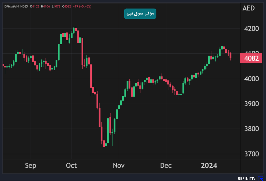Select the Oct label on time axis

tap(71, 166)
